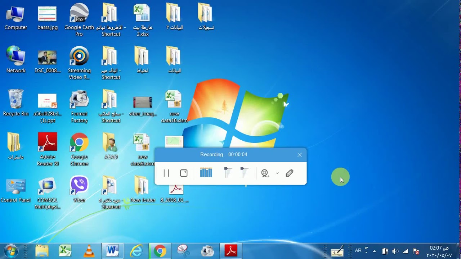Select the New folder icon

143,189
